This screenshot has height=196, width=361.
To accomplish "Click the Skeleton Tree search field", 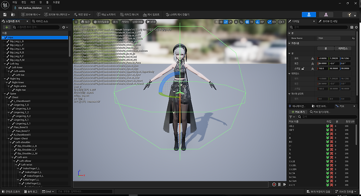I will coord(36,27).
